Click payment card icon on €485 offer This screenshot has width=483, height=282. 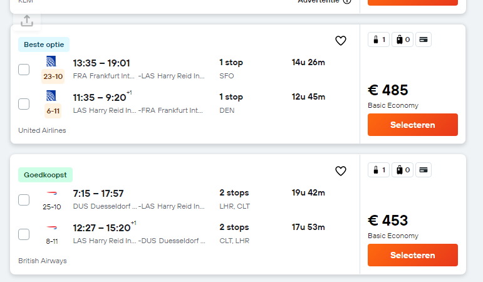(x=423, y=39)
